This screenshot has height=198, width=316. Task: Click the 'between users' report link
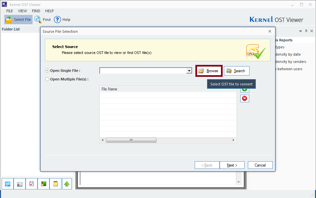click(289, 69)
